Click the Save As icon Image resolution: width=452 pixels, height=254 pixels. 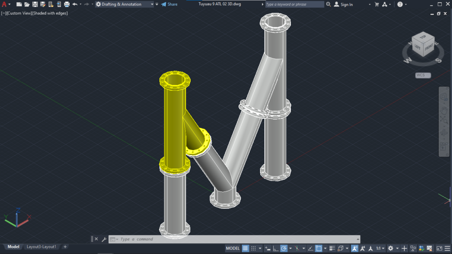click(x=43, y=4)
